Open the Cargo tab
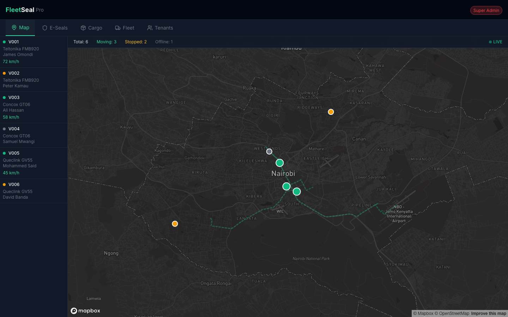This screenshot has width=508, height=317. click(x=91, y=28)
